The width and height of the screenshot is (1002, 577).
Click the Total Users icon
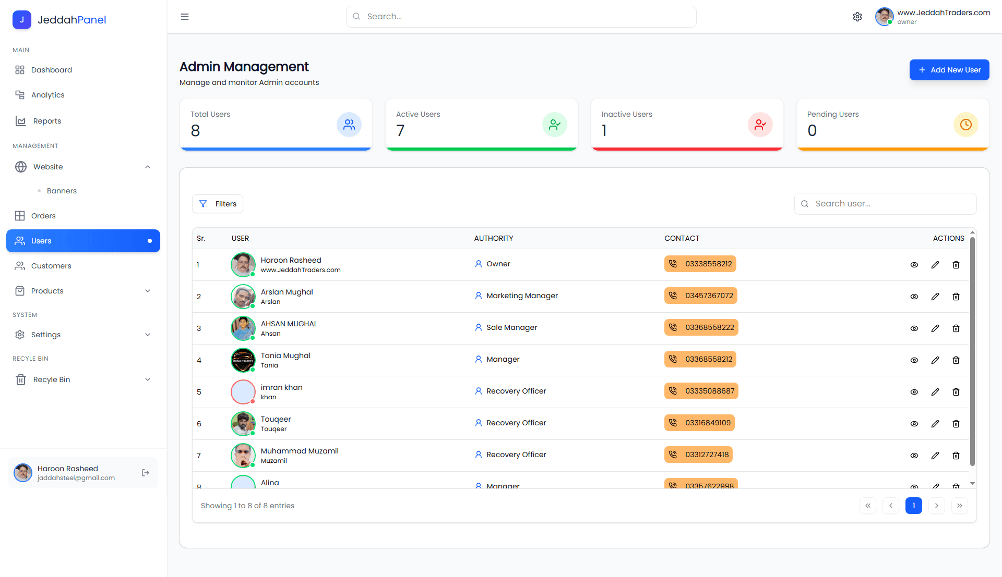click(349, 125)
